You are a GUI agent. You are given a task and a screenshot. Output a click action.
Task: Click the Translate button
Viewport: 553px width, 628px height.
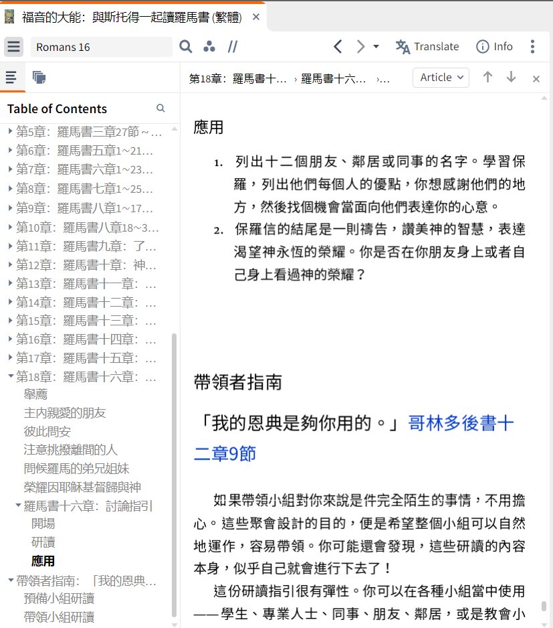pos(427,46)
